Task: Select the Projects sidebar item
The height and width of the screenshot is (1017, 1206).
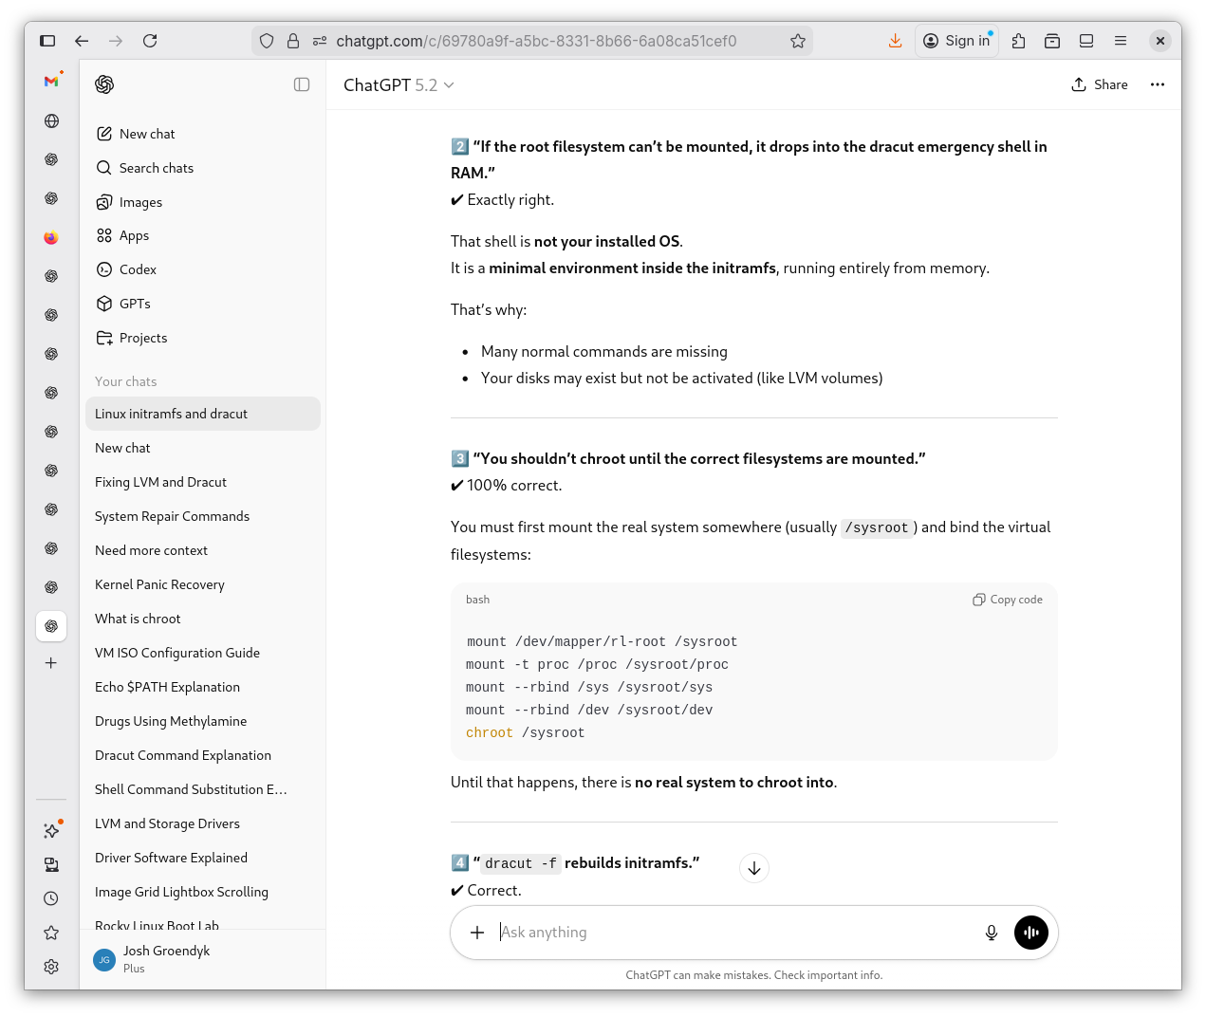Action: coord(142,338)
